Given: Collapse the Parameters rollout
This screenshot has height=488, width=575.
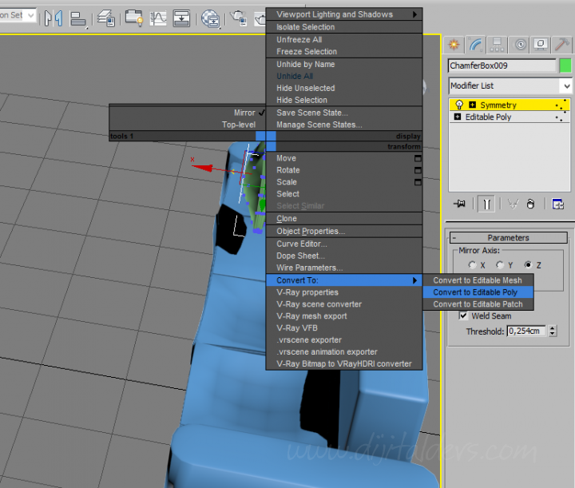Looking at the screenshot, I should click(x=508, y=237).
